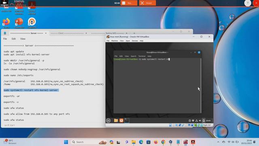Click Mint panel network icon

pyautogui.click(x=197, y=121)
